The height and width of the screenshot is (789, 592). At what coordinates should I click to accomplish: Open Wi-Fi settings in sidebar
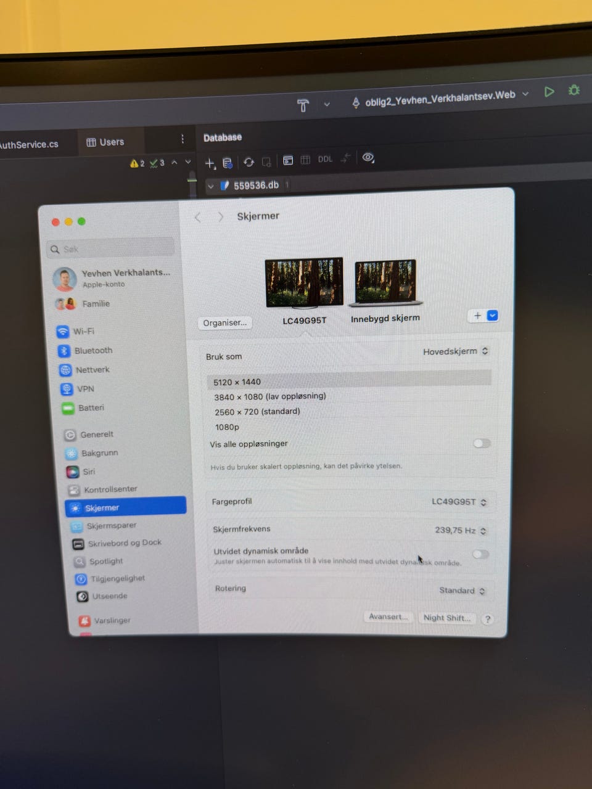pyautogui.click(x=76, y=331)
